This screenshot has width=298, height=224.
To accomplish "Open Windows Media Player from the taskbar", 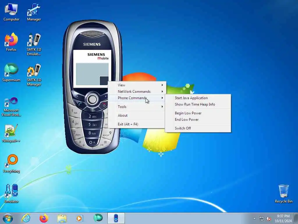I will (x=80, y=218).
